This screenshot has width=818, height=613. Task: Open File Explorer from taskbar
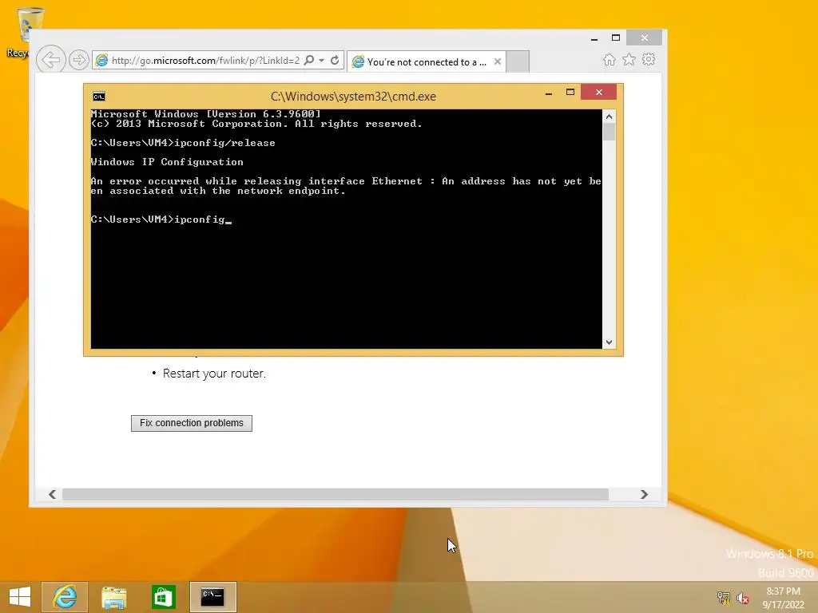[x=113, y=597]
